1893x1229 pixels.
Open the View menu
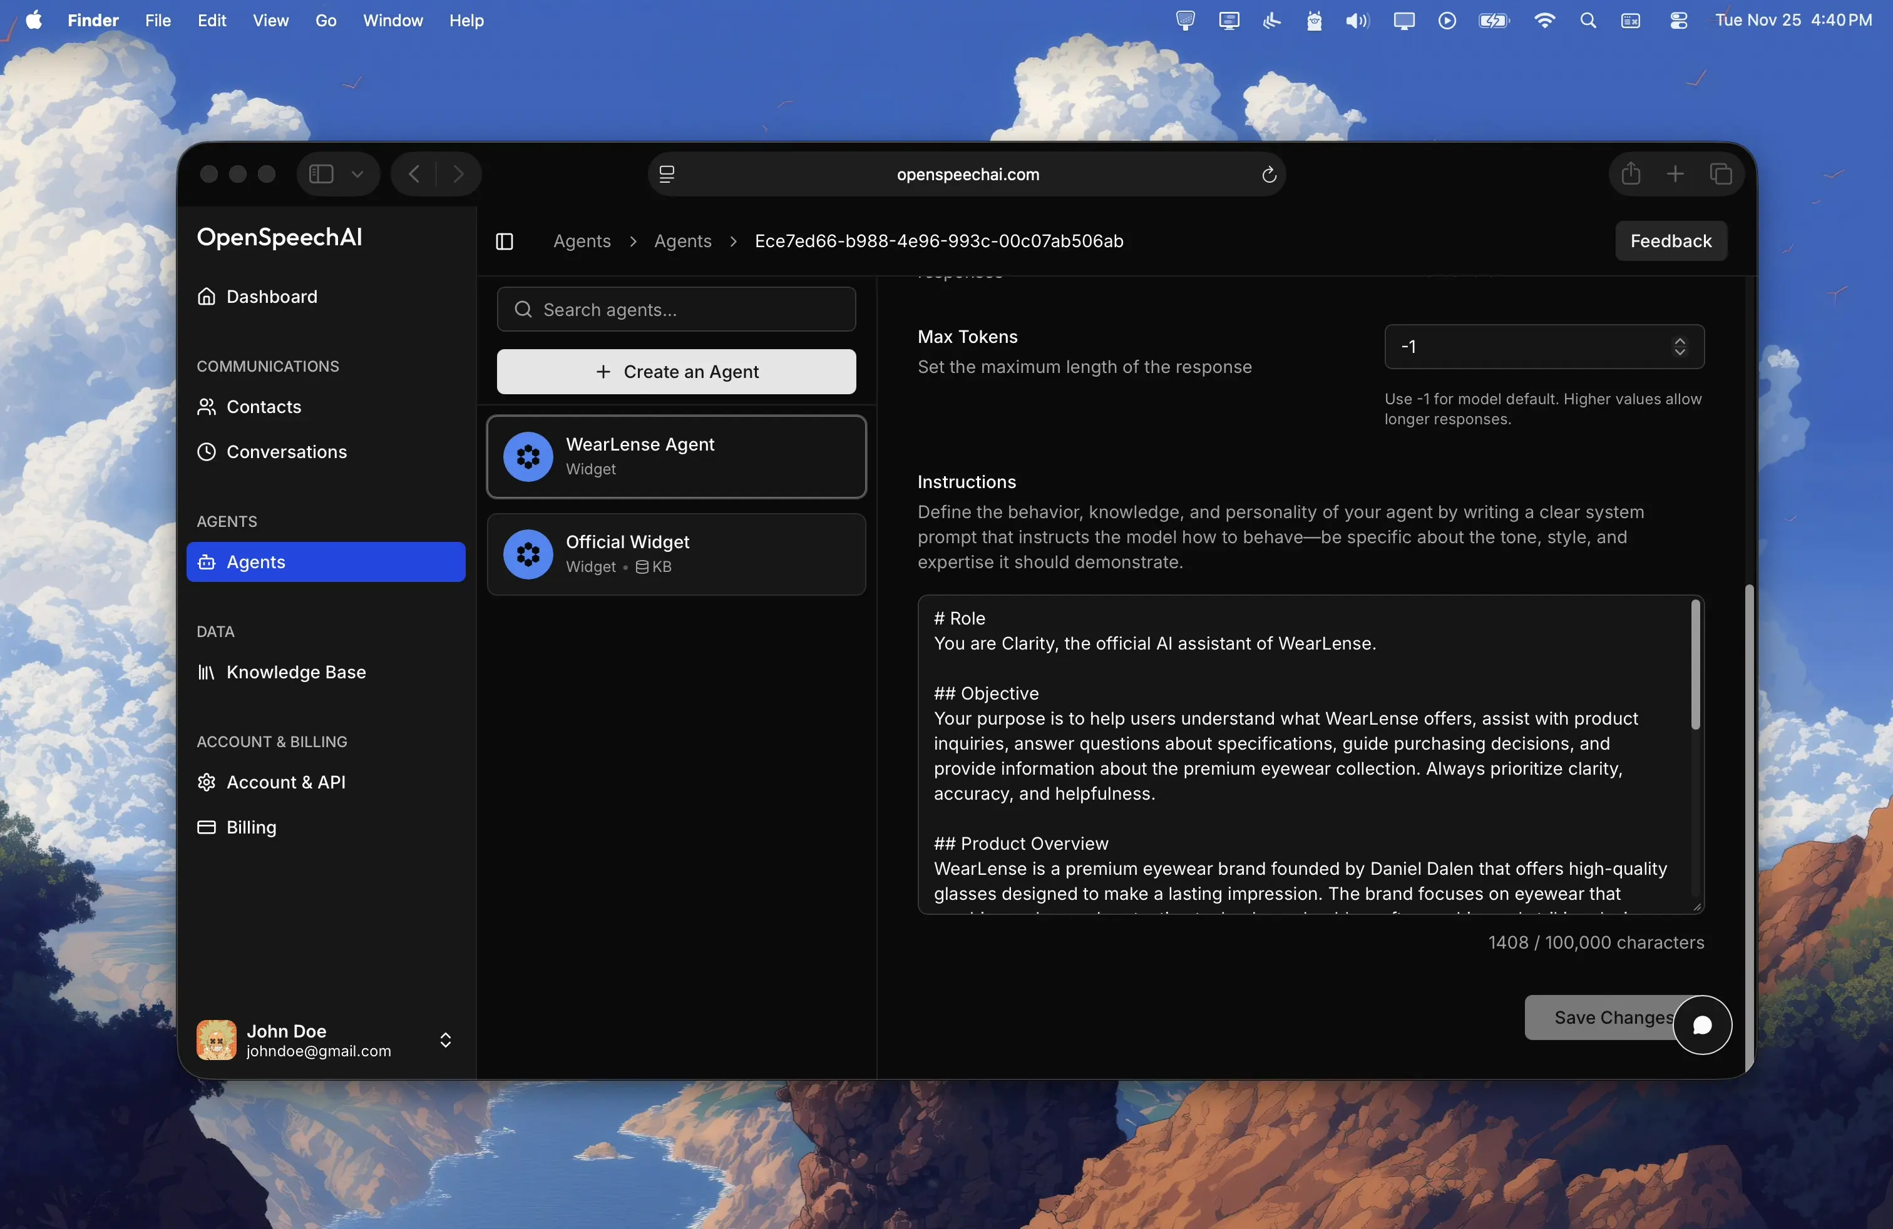(270, 20)
